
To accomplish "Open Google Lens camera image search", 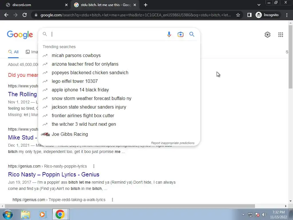I will tap(180, 34).
